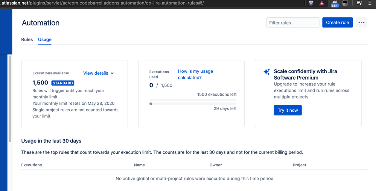The image size is (376, 191).
Task: Open the Brave Shields lion icon
Action: pyautogui.click(x=311, y=3)
